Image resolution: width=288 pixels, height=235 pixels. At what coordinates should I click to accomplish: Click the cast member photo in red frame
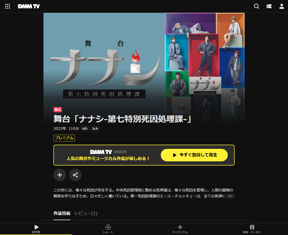pyautogui.click(x=204, y=55)
